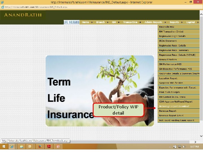Open the RM menu
Image resolution: width=203 pixels, height=152 pixels.
point(114,22)
